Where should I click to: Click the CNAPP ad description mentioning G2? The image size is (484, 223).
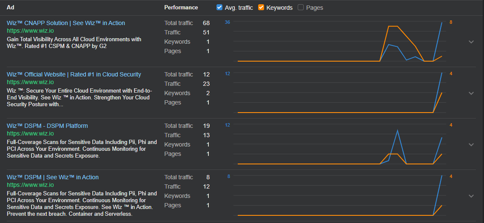[74, 42]
